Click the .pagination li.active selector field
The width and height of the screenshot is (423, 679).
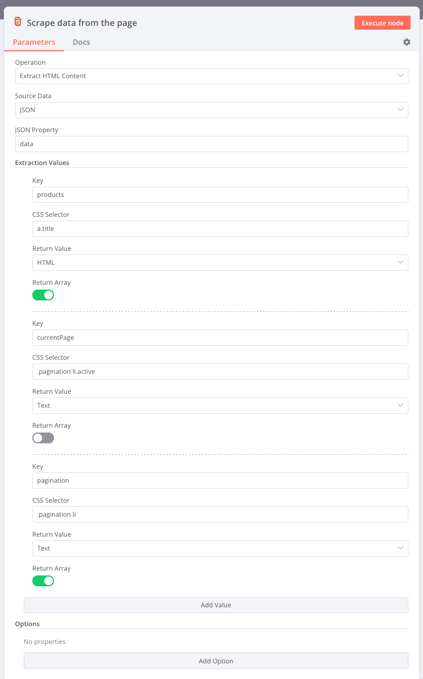[220, 372]
